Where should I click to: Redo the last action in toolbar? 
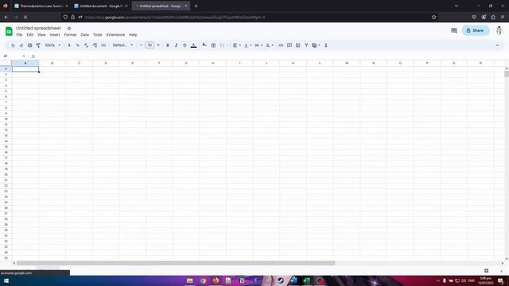tap(21, 45)
